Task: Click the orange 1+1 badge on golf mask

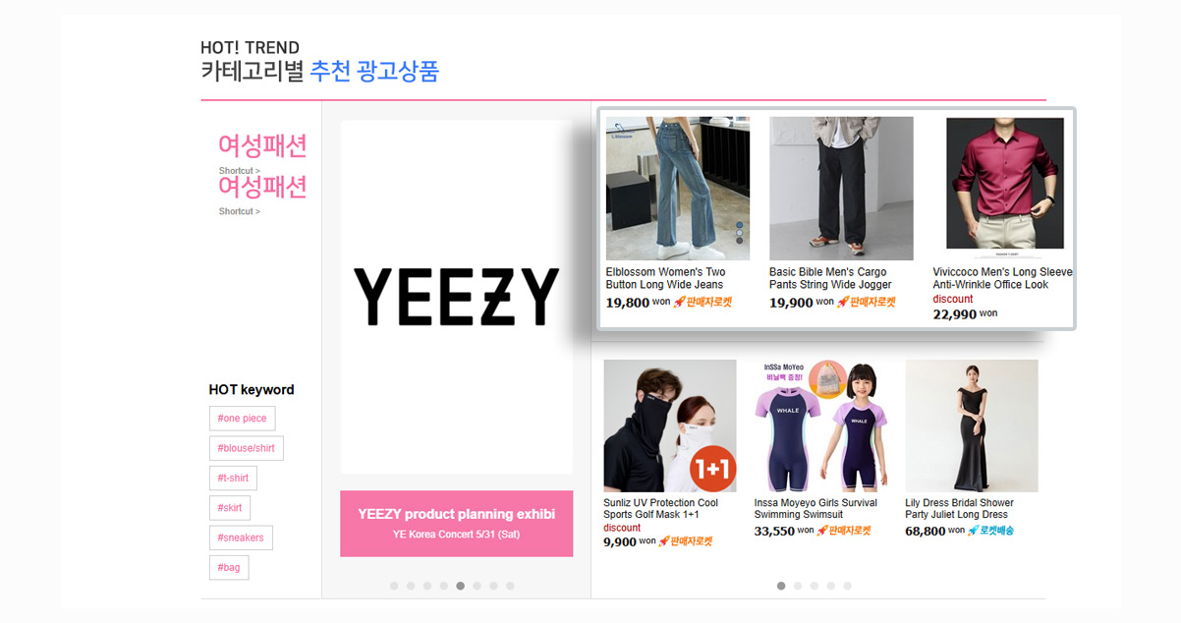Action: [713, 469]
